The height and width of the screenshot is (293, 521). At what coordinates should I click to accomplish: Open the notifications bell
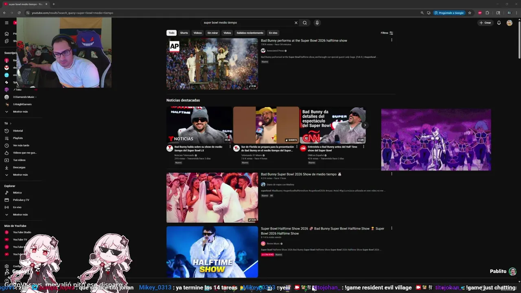499,23
